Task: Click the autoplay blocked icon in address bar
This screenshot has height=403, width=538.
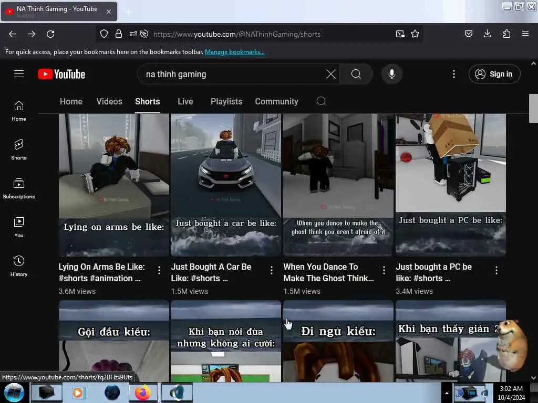Action: [x=144, y=34]
